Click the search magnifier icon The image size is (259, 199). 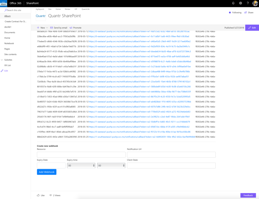click(6, 10)
